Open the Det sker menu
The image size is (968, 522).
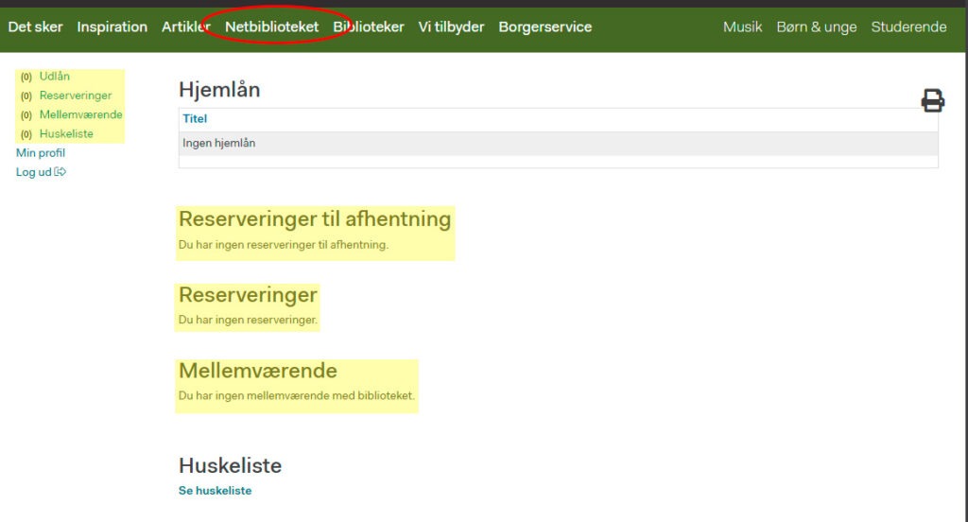pos(35,26)
